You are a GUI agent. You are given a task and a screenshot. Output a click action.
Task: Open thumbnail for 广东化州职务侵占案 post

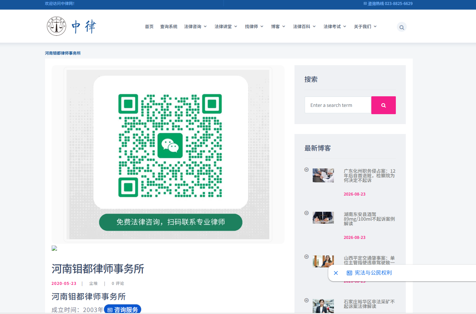tap(323, 175)
